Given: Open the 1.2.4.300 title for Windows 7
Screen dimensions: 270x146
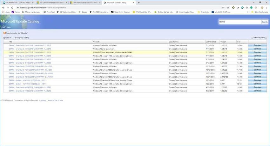Looking at the screenshot, I should click(30, 60).
